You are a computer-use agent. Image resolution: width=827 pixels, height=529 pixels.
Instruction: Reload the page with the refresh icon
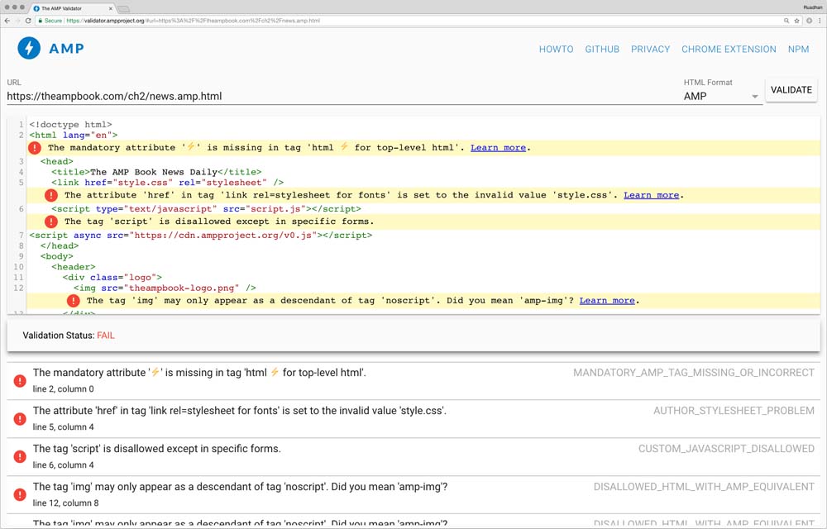(28, 21)
